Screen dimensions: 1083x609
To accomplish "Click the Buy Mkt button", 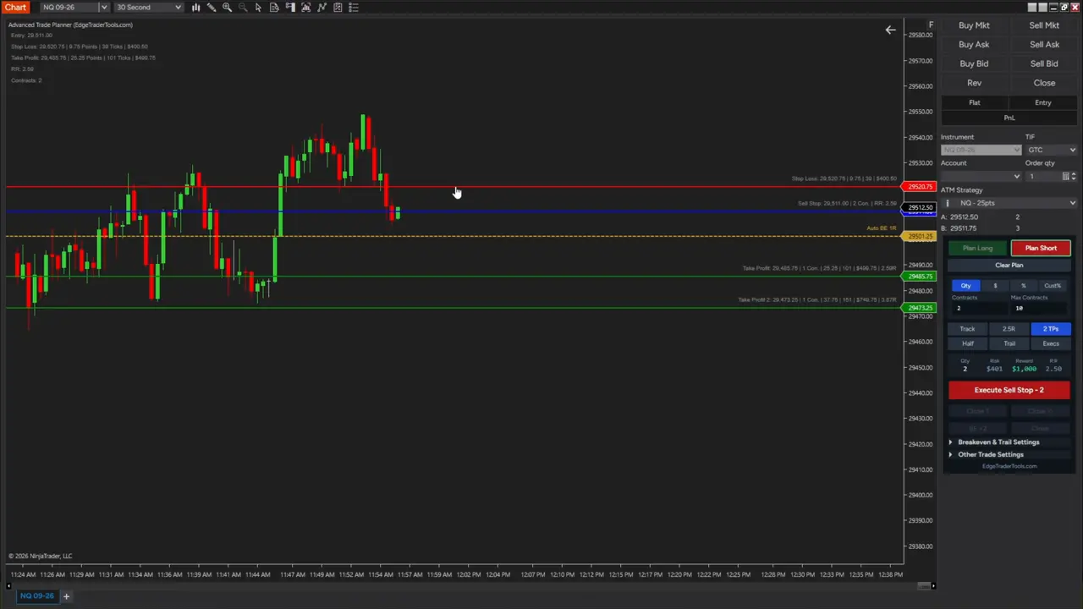I will 974,25.
